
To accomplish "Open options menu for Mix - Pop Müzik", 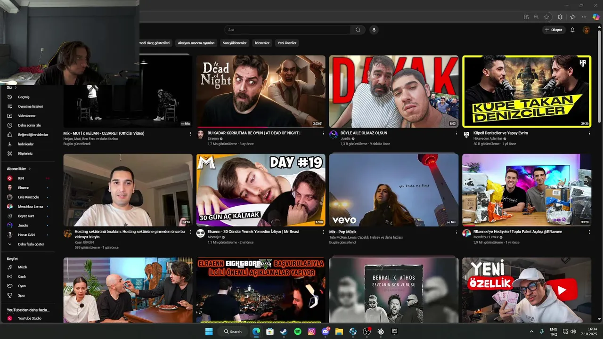I will pyautogui.click(x=456, y=232).
